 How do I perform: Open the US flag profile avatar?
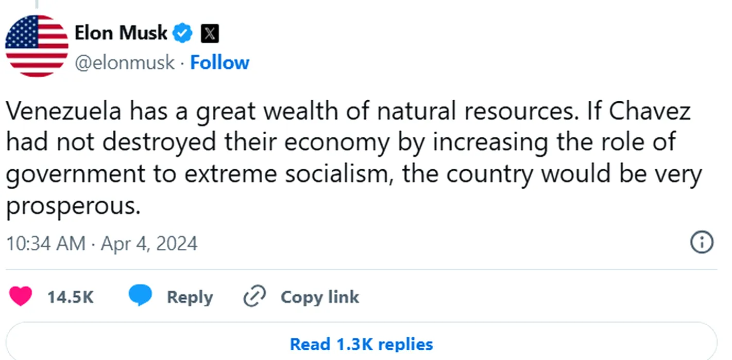pos(37,46)
